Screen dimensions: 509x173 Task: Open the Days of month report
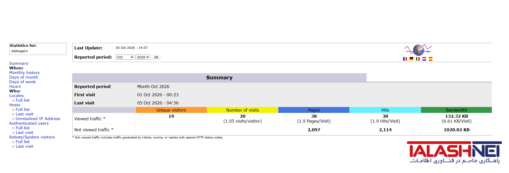click(24, 77)
